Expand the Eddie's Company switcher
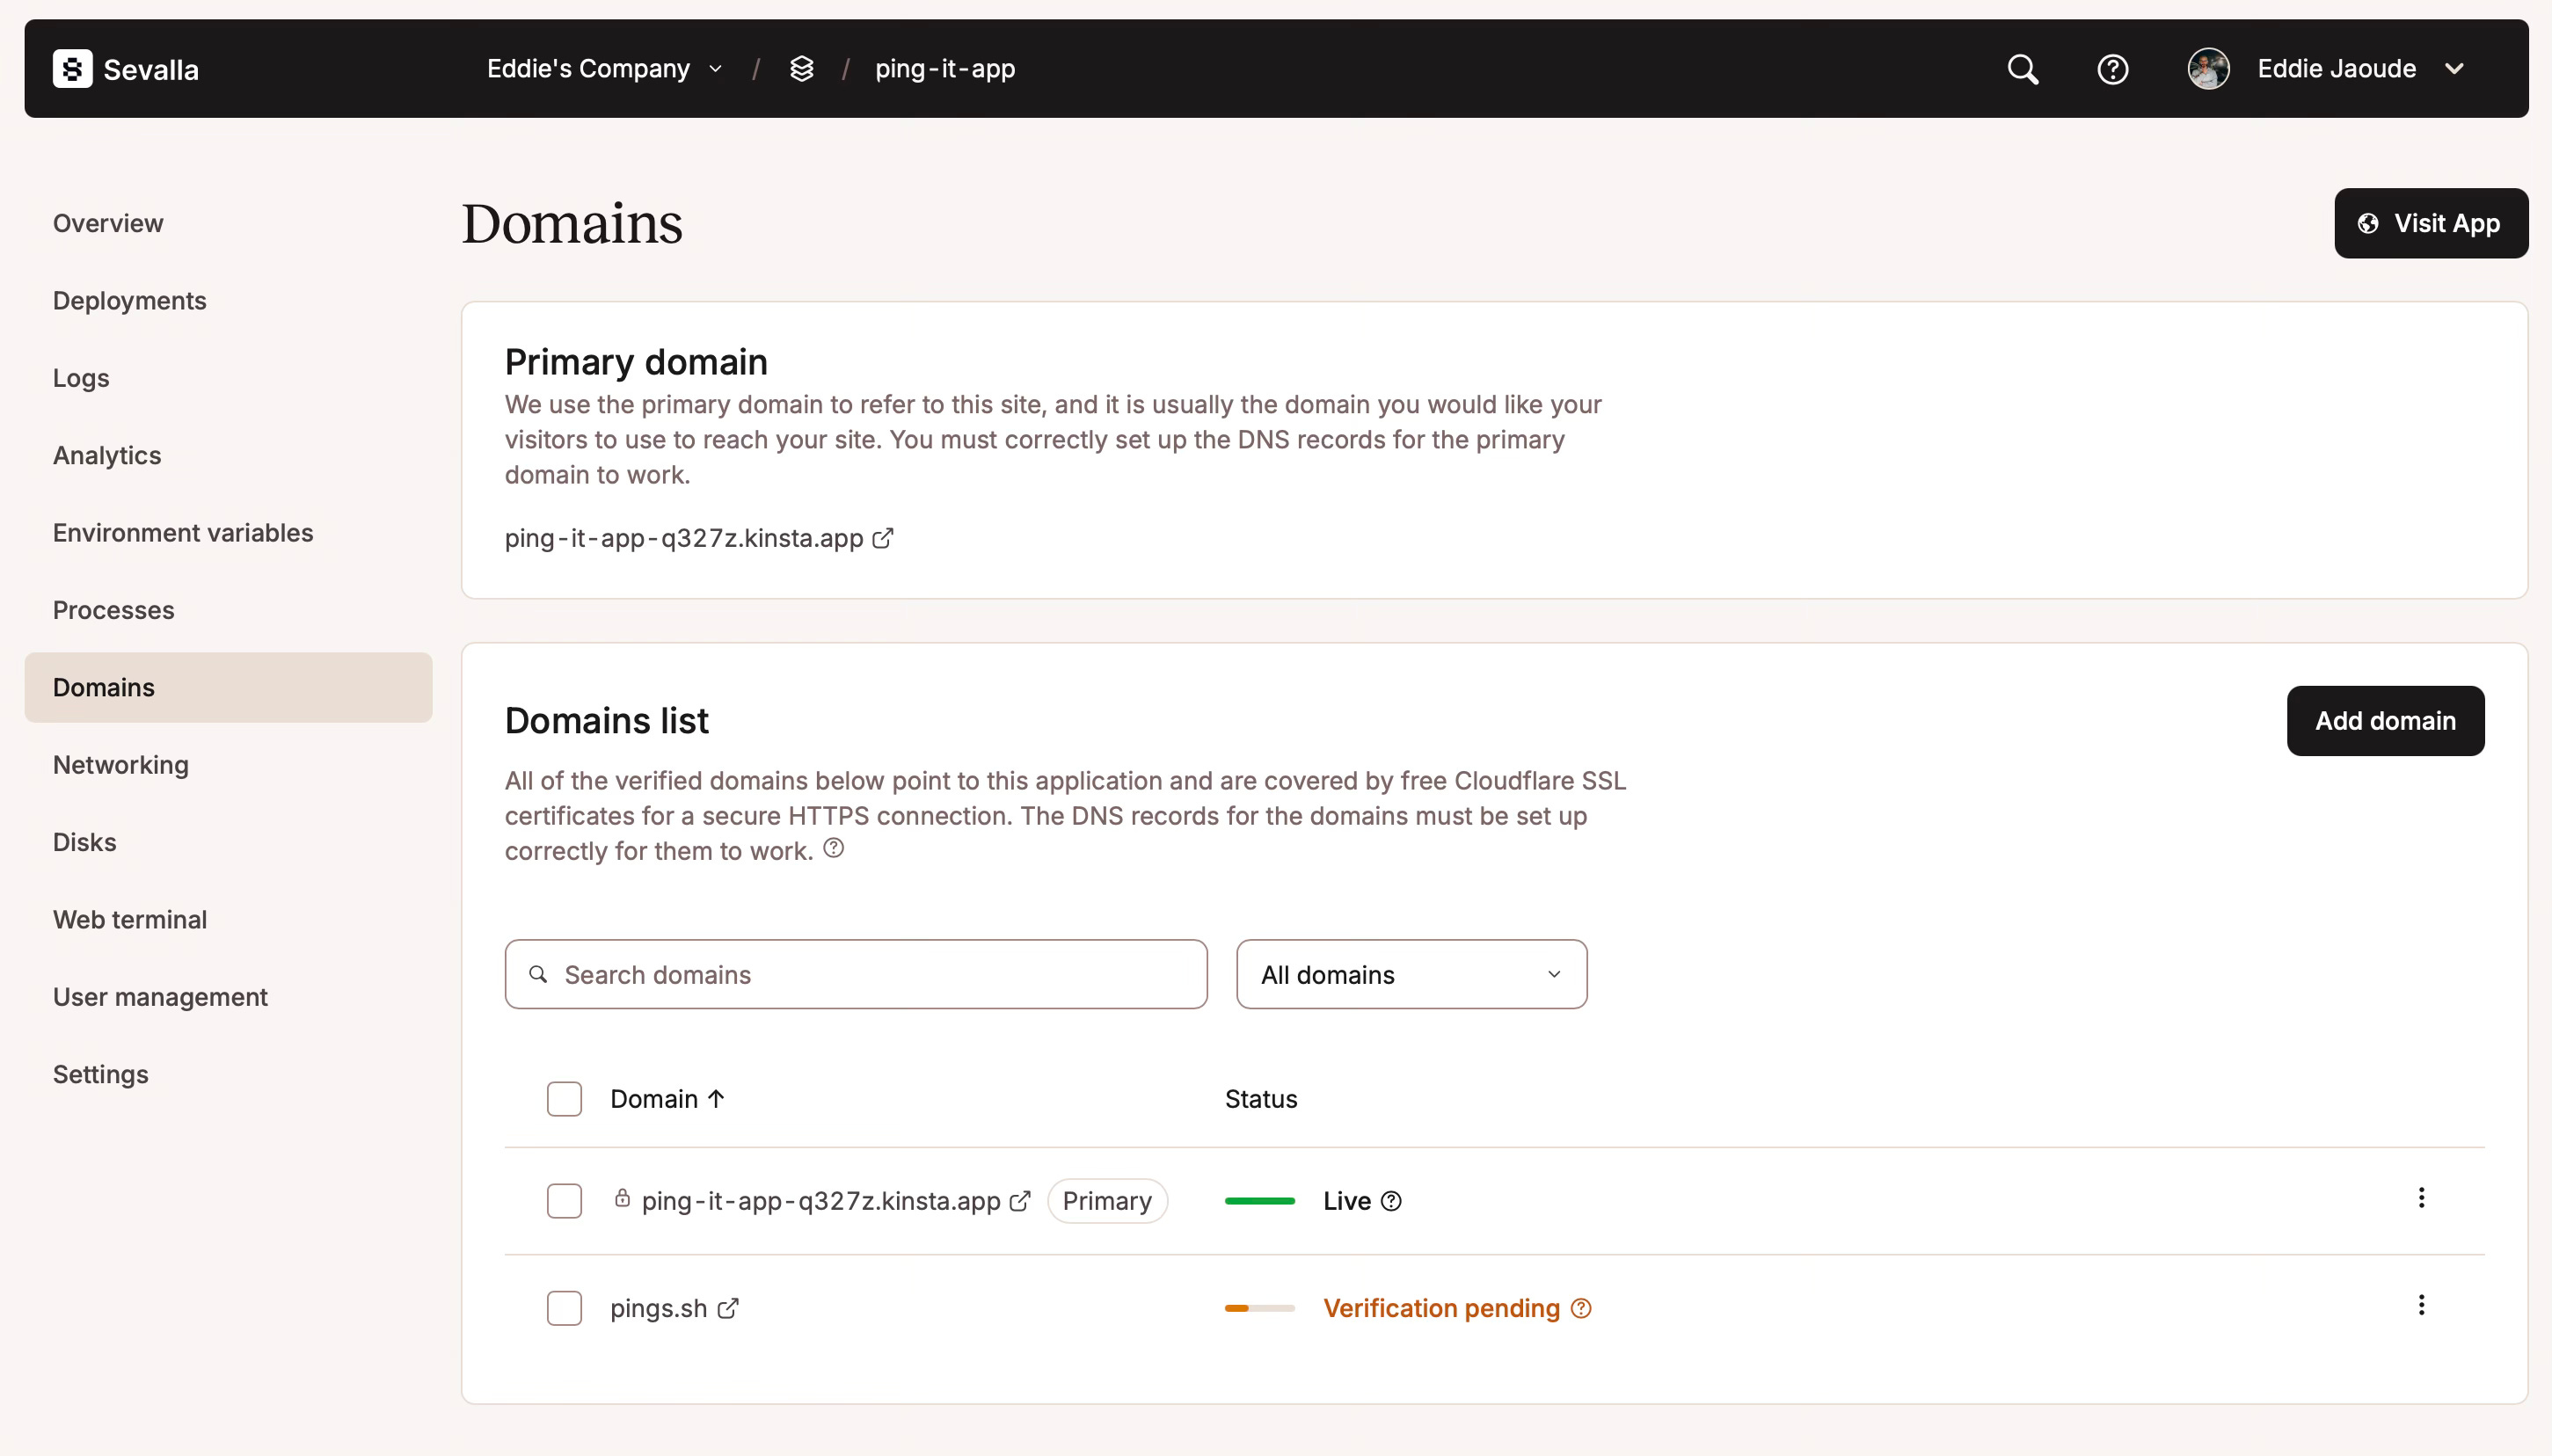This screenshot has width=2552, height=1456. [x=604, y=69]
